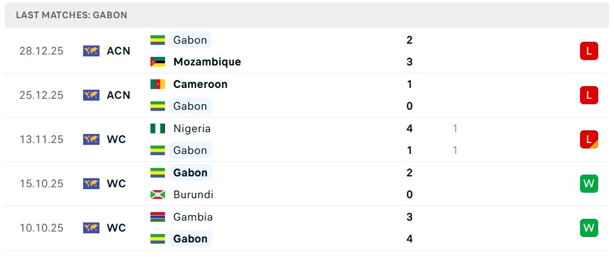Open the Cameroon team link
614x257 pixels.
(x=200, y=84)
